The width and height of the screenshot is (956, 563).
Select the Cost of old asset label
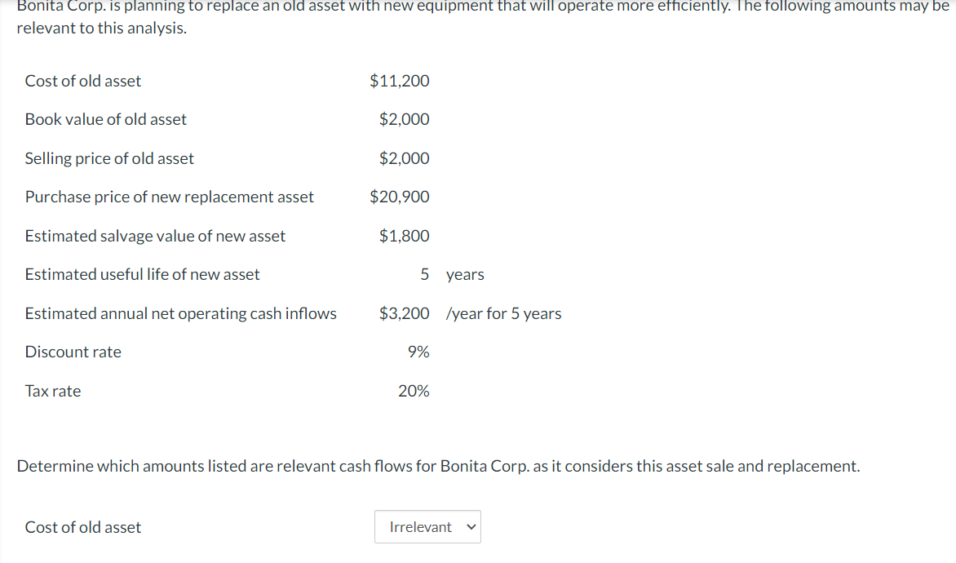tap(82, 526)
